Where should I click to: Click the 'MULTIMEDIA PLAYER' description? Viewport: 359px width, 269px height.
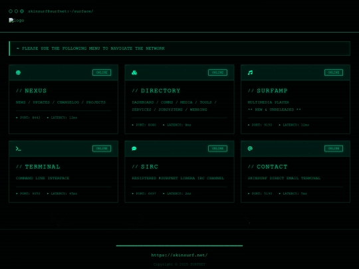coord(269,102)
